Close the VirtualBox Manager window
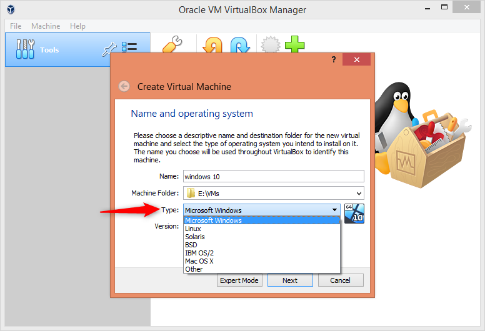Screen dimensions: 485x331 click(x=466, y=7)
